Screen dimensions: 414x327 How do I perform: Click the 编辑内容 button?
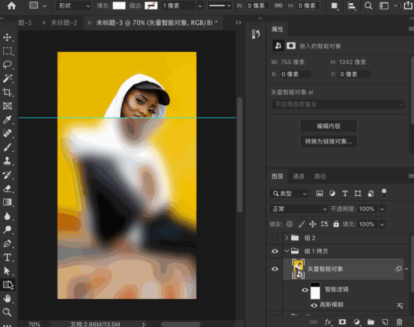(x=329, y=125)
